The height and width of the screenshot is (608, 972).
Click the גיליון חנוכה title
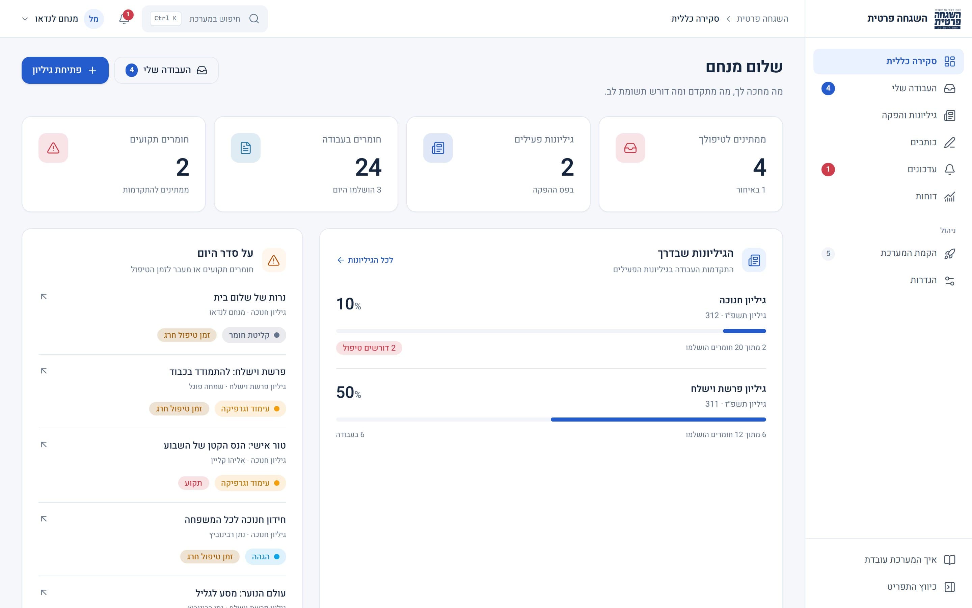(x=742, y=300)
